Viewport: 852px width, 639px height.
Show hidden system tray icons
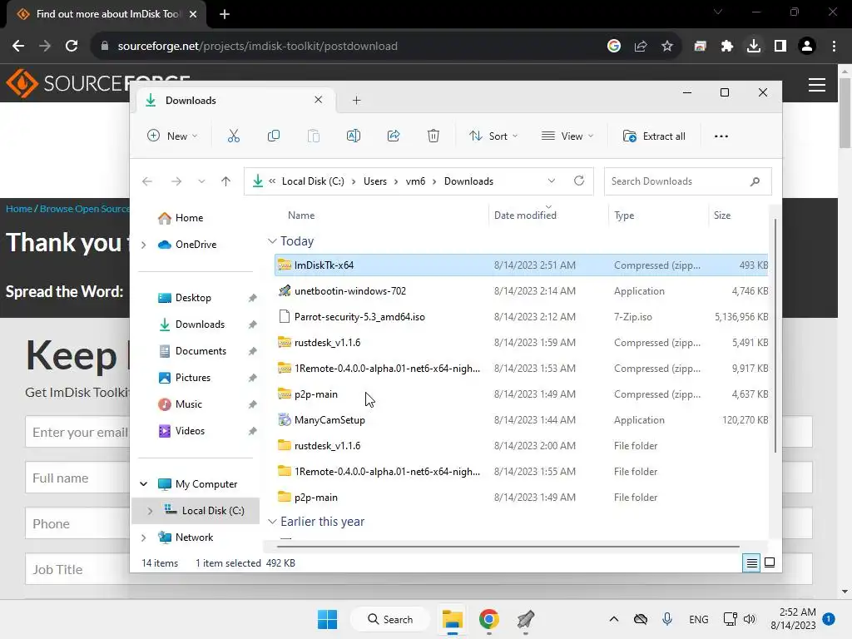tap(613, 619)
